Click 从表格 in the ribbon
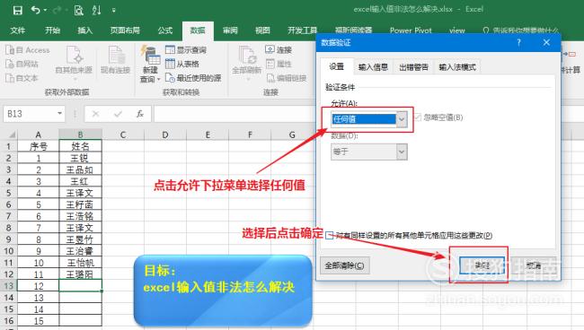Screen dimensions: 584x330 (x=182, y=64)
